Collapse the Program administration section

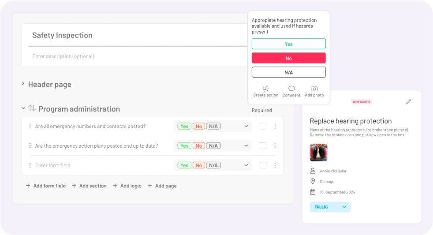tap(23, 108)
